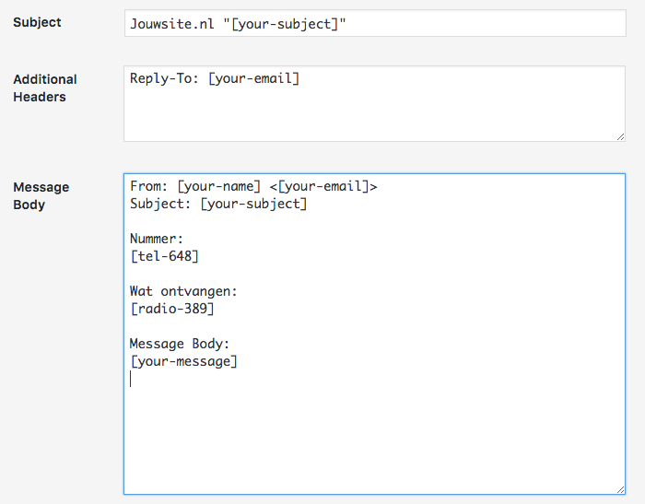The height and width of the screenshot is (504, 645).
Task: Click inside the Additional Headers textarea
Action: tap(374, 104)
